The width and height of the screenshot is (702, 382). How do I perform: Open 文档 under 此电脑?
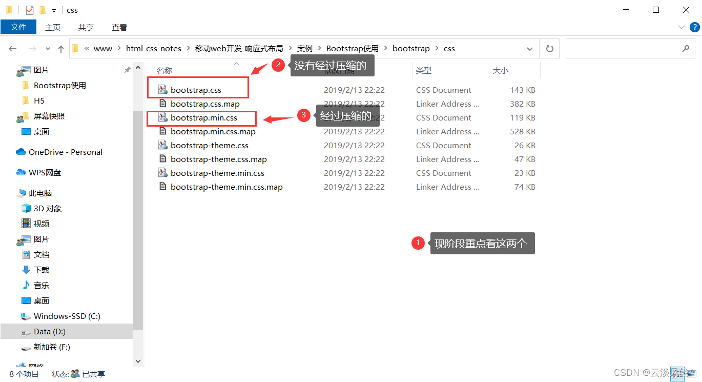[41, 254]
